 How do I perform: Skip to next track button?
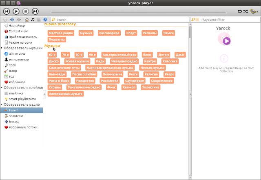[x=35, y=11]
